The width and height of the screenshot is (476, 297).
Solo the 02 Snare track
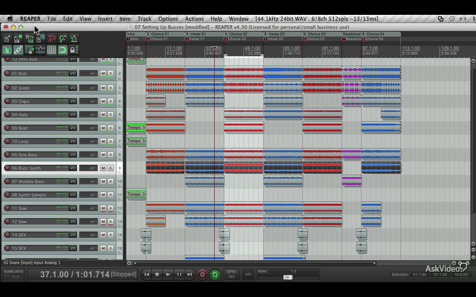pos(110,88)
